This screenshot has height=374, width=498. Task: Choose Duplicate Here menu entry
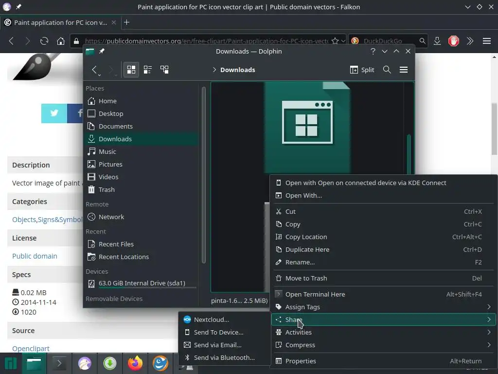click(384, 250)
